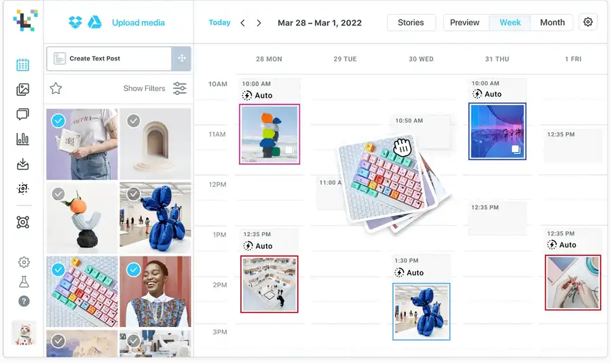
Task: Switch to Month view tab
Action: click(x=552, y=22)
